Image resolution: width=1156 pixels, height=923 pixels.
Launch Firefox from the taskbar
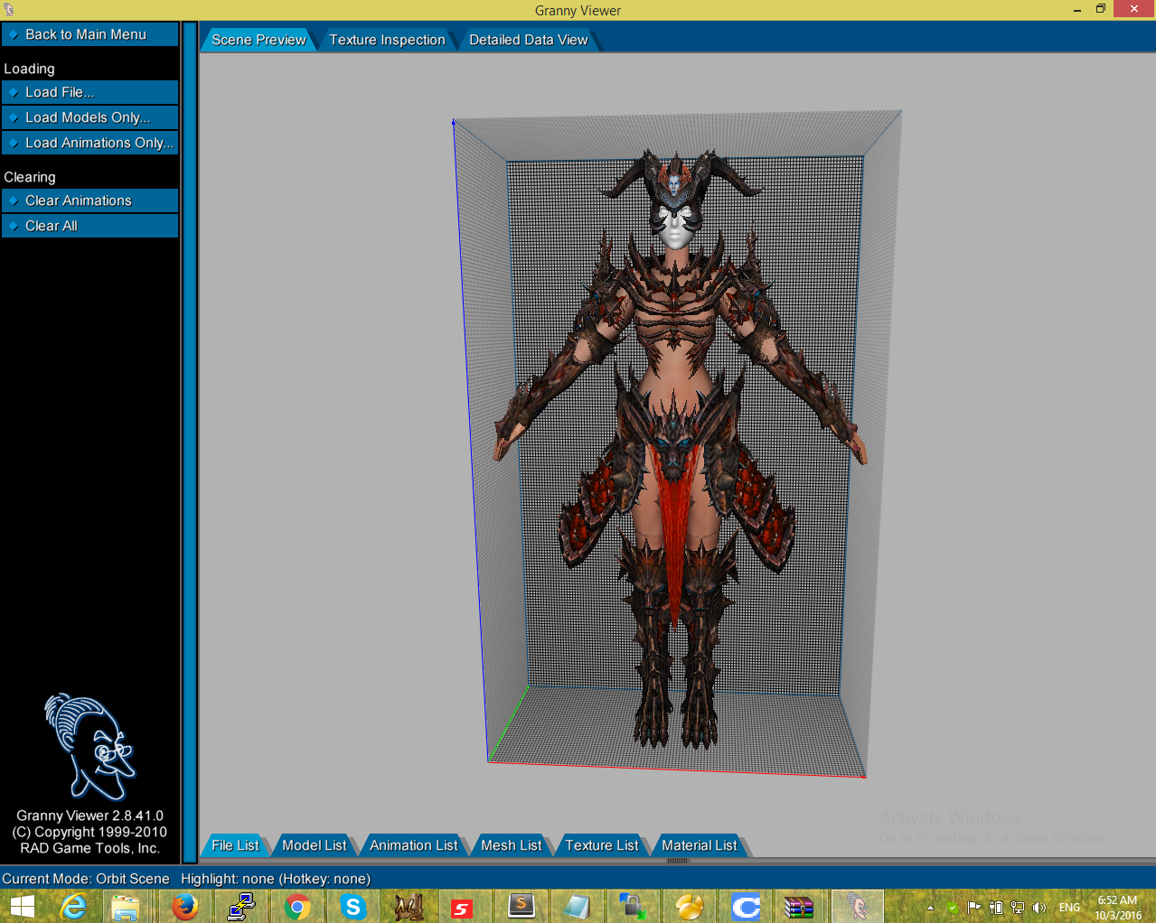pyautogui.click(x=184, y=907)
